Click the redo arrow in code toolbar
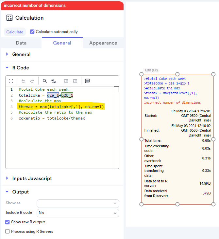Viewport: 219px width, 239px height. [x=32, y=81]
